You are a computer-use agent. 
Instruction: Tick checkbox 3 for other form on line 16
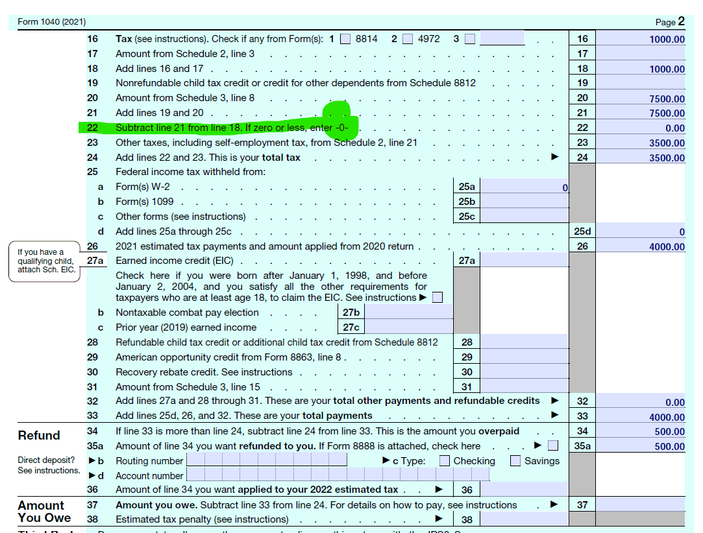pyautogui.click(x=469, y=39)
